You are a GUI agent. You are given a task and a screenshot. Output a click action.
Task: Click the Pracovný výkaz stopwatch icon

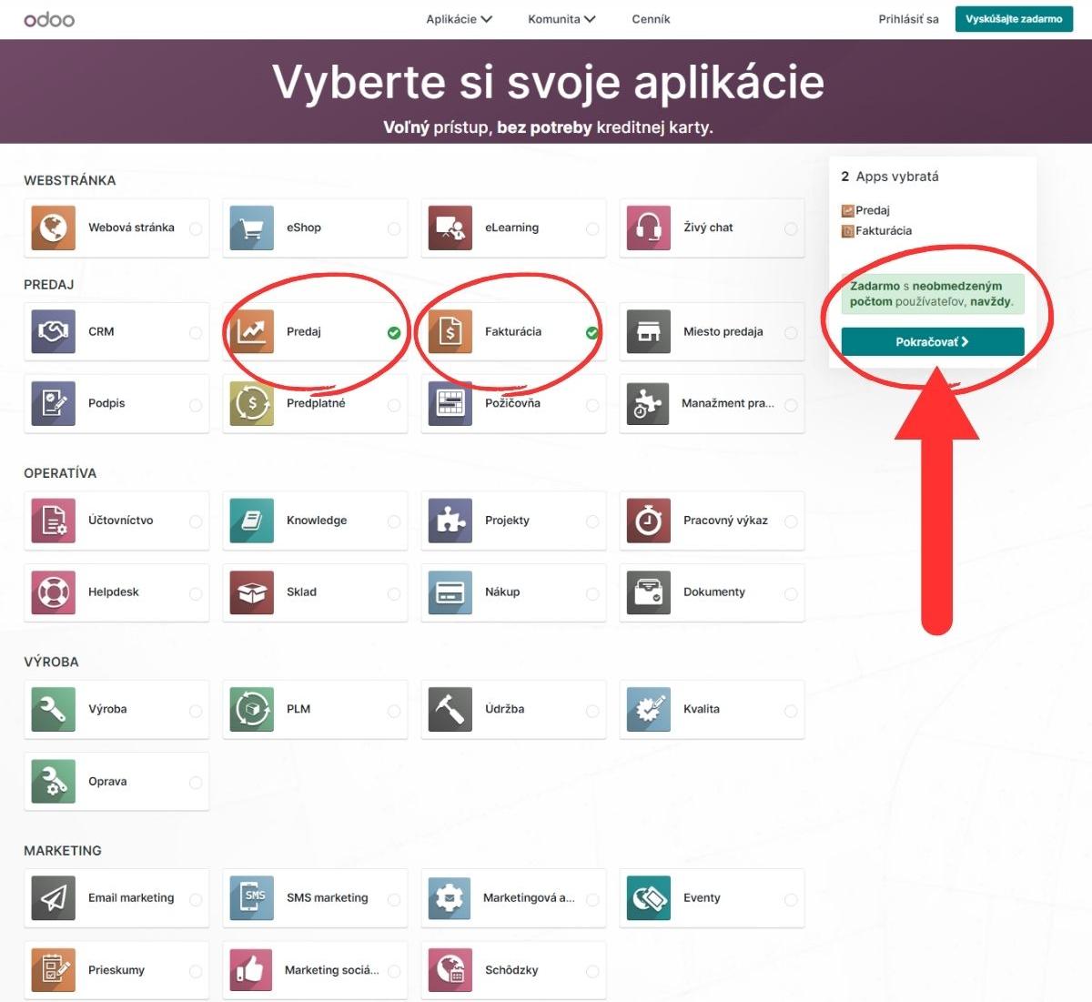pos(648,521)
